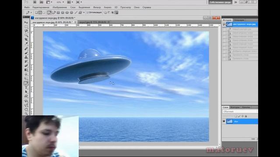Select the Clone Stamp tool
Image resolution: width=280 pixels, height=157 pixels.
26,57
